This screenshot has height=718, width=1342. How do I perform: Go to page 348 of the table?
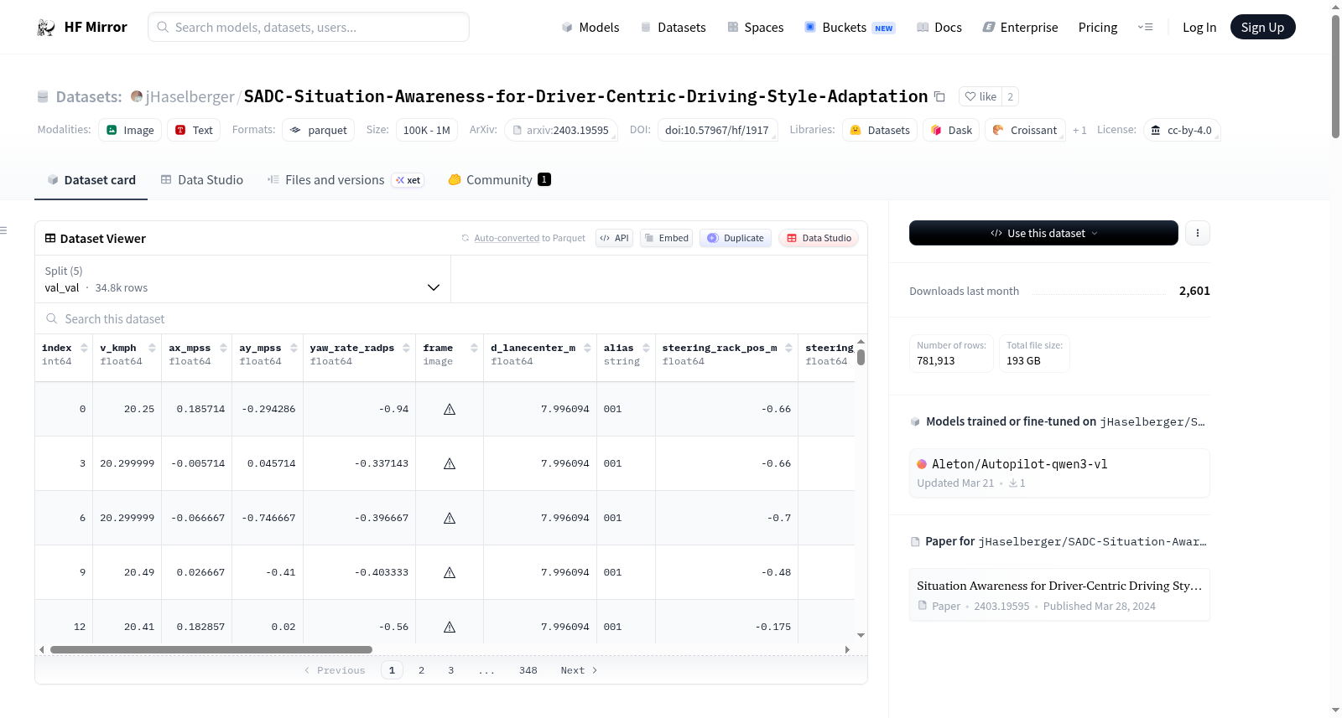pyautogui.click(x=528, y=670)
